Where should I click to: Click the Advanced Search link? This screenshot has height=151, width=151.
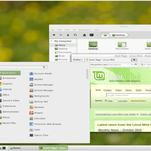coord(139,101)
